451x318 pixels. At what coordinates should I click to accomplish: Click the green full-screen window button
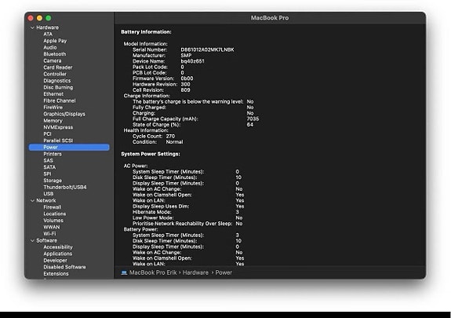click(49, 18)
